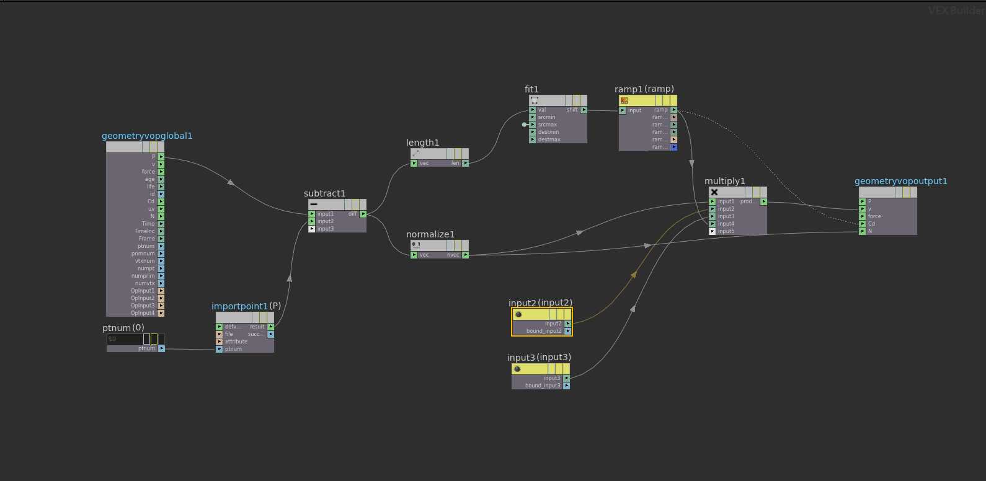Viewport: 986px width, 481px height.
Task: Click the srcmax input port on fit1
Action: tap(532, 125)
